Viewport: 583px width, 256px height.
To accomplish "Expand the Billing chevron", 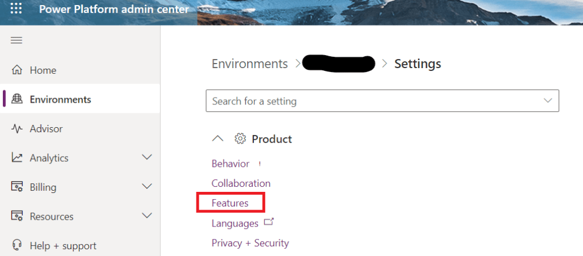I will click(x=147, y=187).
